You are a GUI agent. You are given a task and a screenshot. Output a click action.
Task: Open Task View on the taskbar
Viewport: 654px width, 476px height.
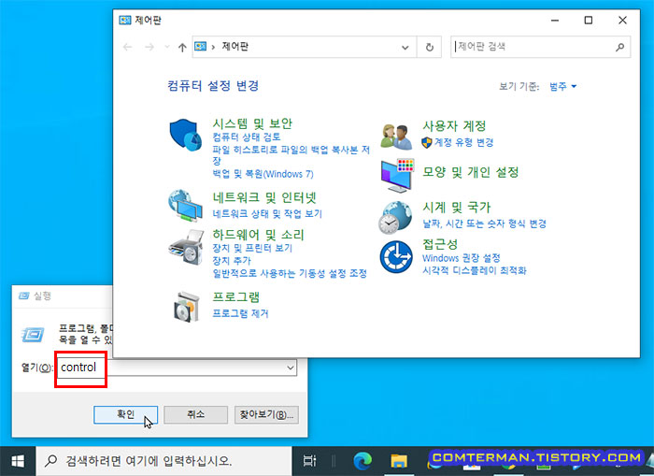coord(309,461)
